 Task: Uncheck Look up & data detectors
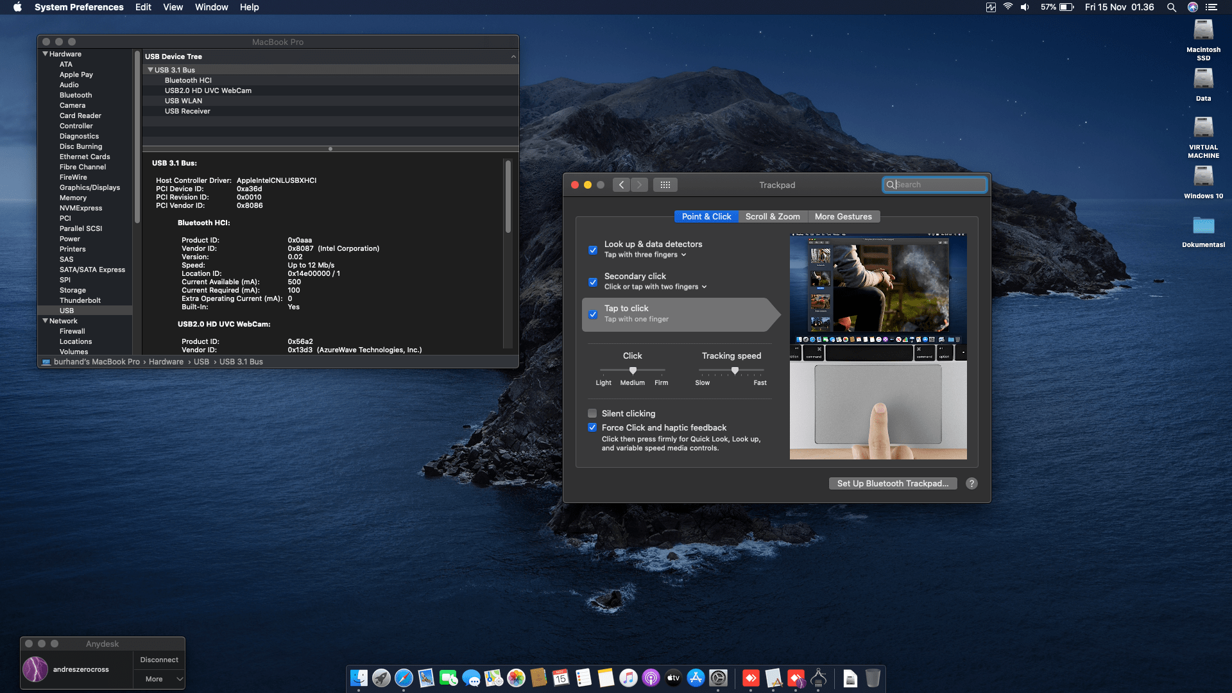point(592,250)
